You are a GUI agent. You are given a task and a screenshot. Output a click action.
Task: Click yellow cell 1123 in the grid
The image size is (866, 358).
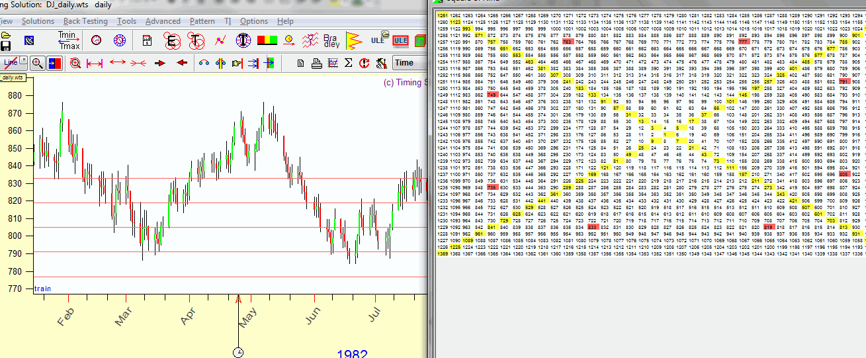click(x=455, y=22)
